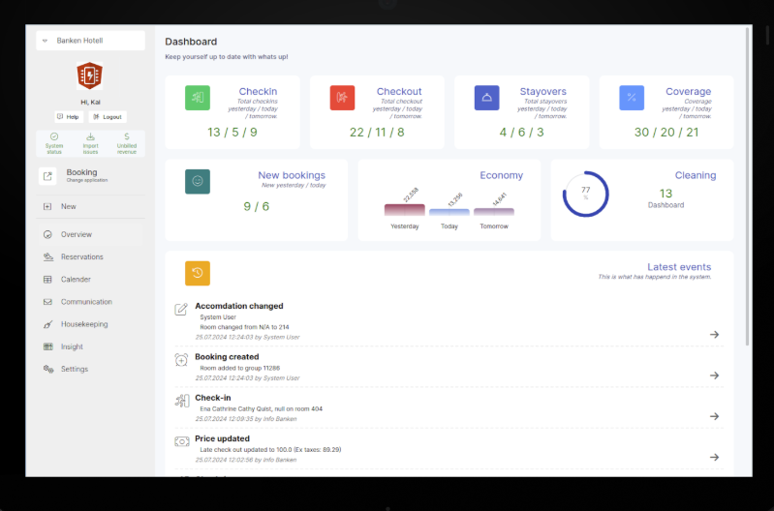
Task: Open Unbilled revenue shortcut
Action: click(127, 143)
